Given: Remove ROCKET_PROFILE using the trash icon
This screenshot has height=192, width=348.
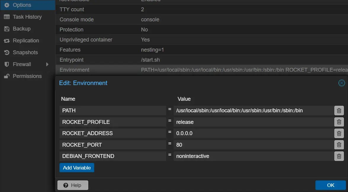Looking at the screenshot, I should coord(339,122).
